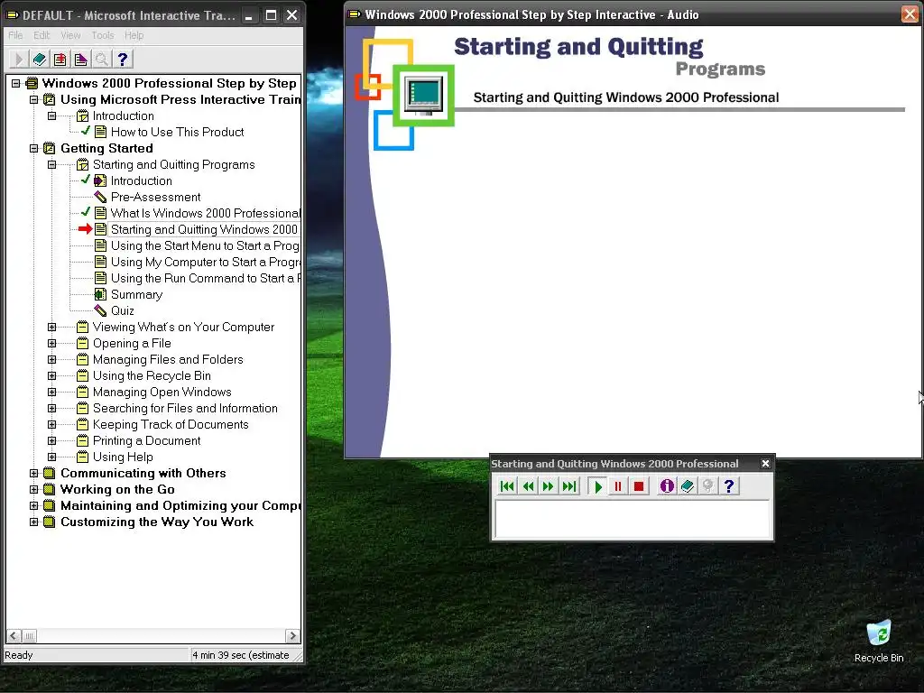Collapse the Getting Started section
The image size is (924, 693).
pos(33,149)
